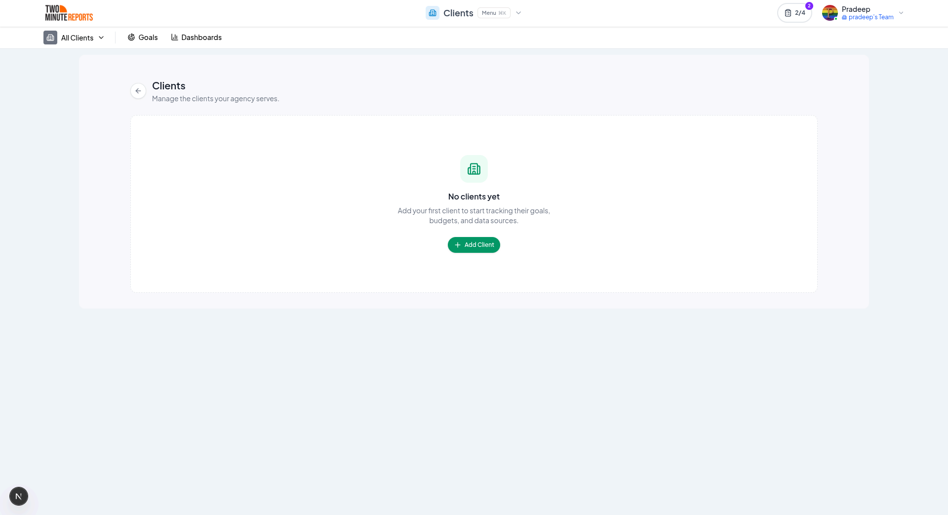Image resolution: width=948 pixels, height=515 pixels.
Task: Click the purple notification badge showing 2
Action: click(809, 6)
